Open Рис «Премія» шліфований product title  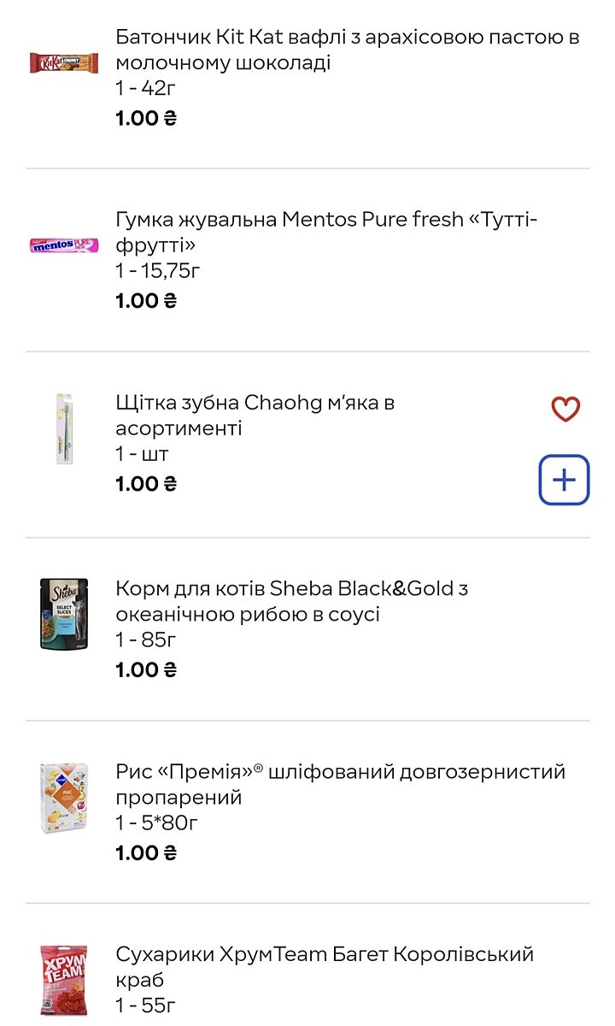point(340,784)
